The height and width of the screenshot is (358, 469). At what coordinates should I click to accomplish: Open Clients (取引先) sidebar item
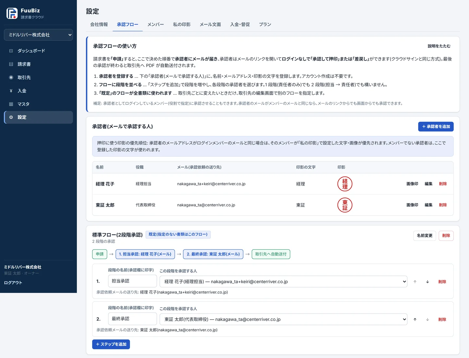(38, 77)
